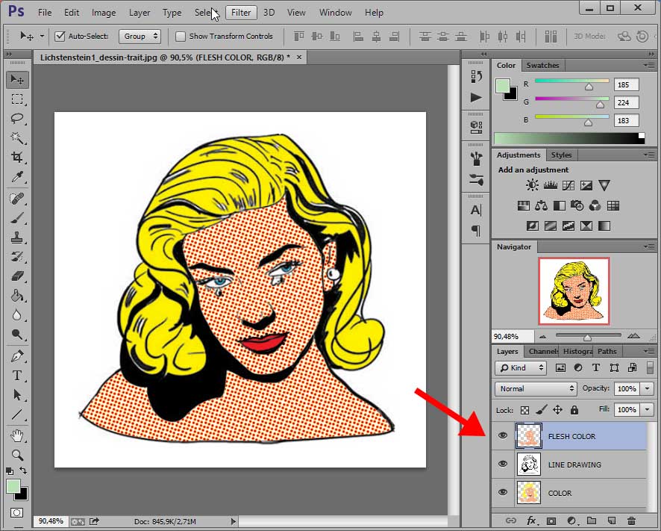Open the Layers panel options menu

649,351
